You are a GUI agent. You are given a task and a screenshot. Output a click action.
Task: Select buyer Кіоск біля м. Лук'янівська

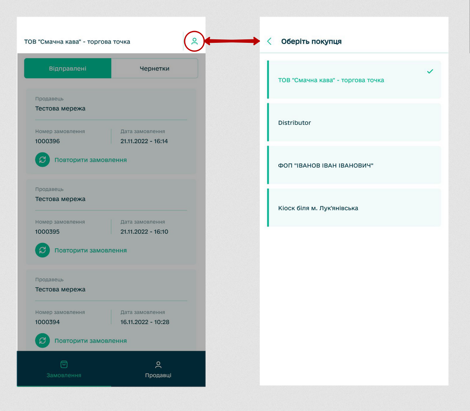(354, 208)
